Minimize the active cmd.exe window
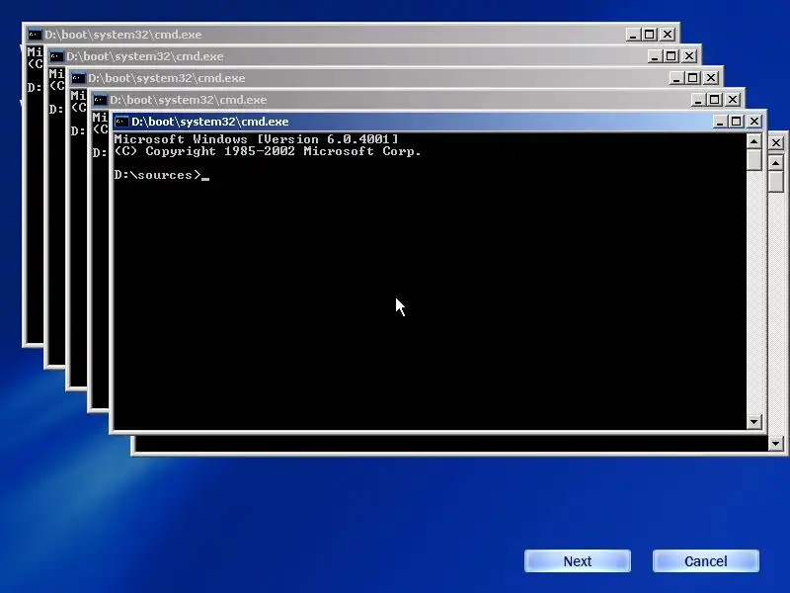The width and height of the screenshot is (790, 593). point(720,122)
